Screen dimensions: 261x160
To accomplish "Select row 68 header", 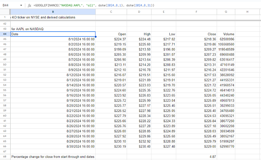I will click(x=5, y=157).
